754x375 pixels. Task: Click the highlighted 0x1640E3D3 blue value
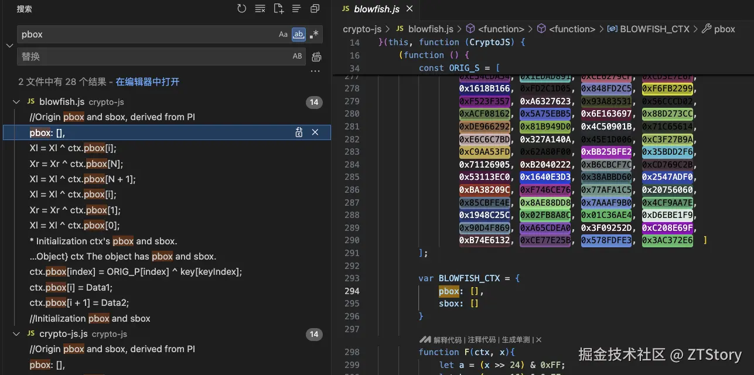[x=545, y=176]
